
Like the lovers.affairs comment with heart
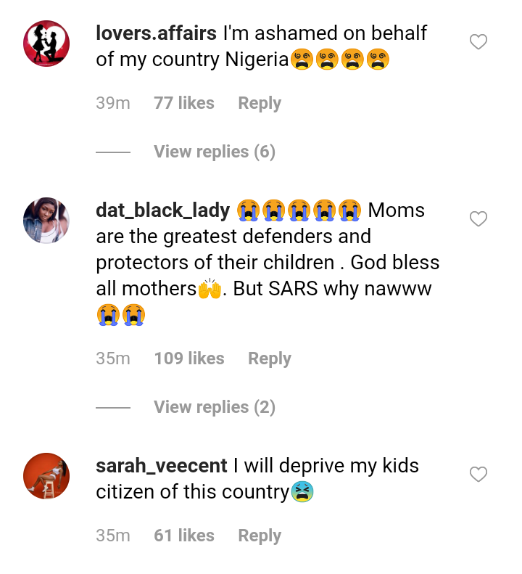coord(478,42)
